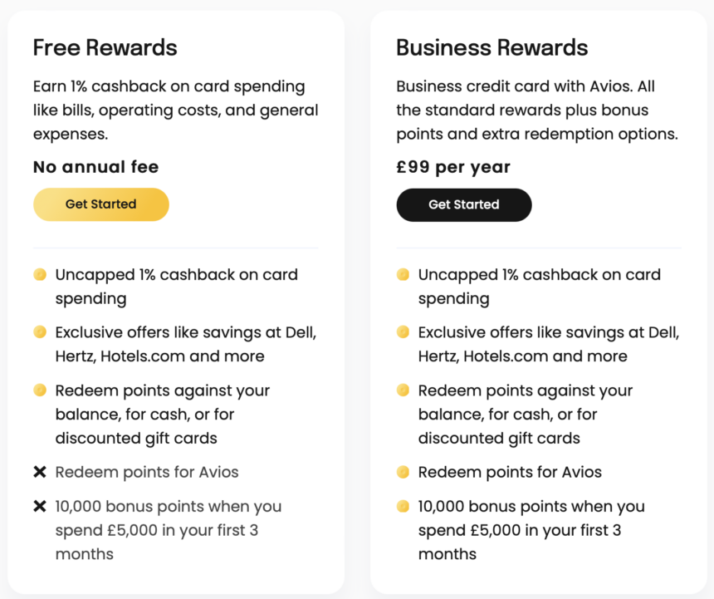Click coin icon beside "Exclusive offers" in Free Rewards
Viewport: 714px width, 599px height.
click(x=40, y=331)
